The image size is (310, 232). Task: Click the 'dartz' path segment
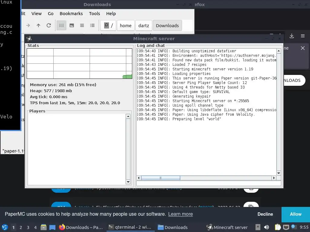[144, 25]
